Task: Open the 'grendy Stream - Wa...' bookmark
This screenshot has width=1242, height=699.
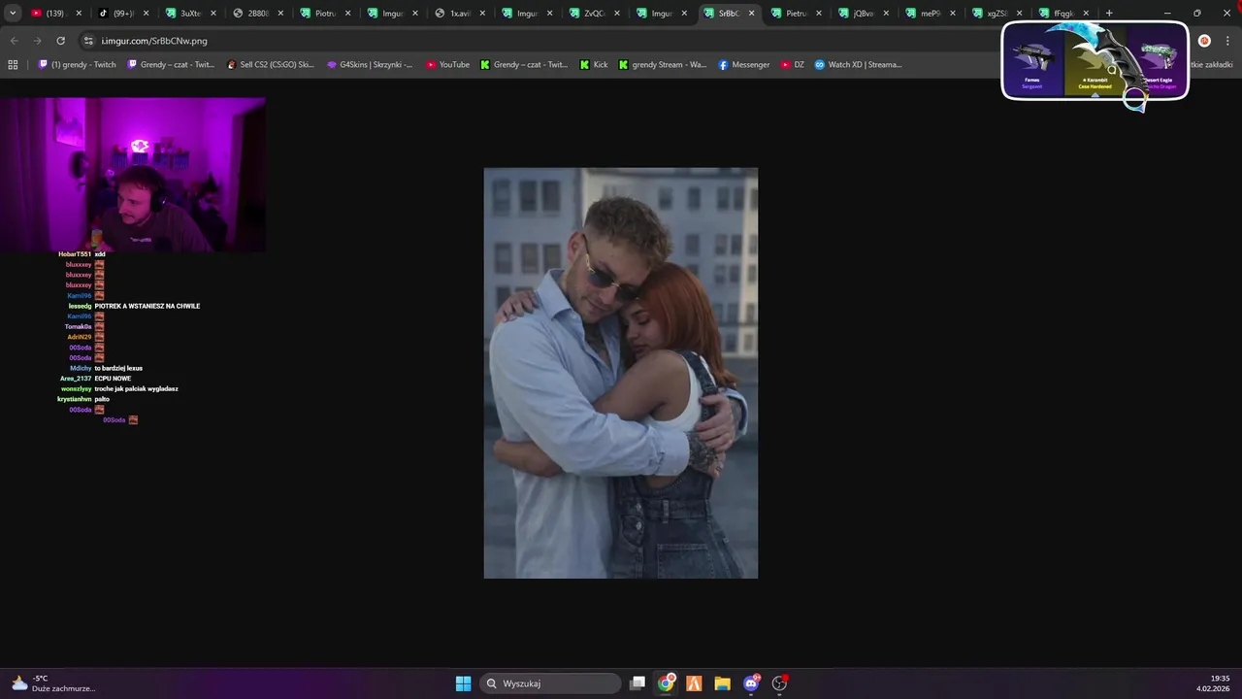Action: click(x=663, y=65)
